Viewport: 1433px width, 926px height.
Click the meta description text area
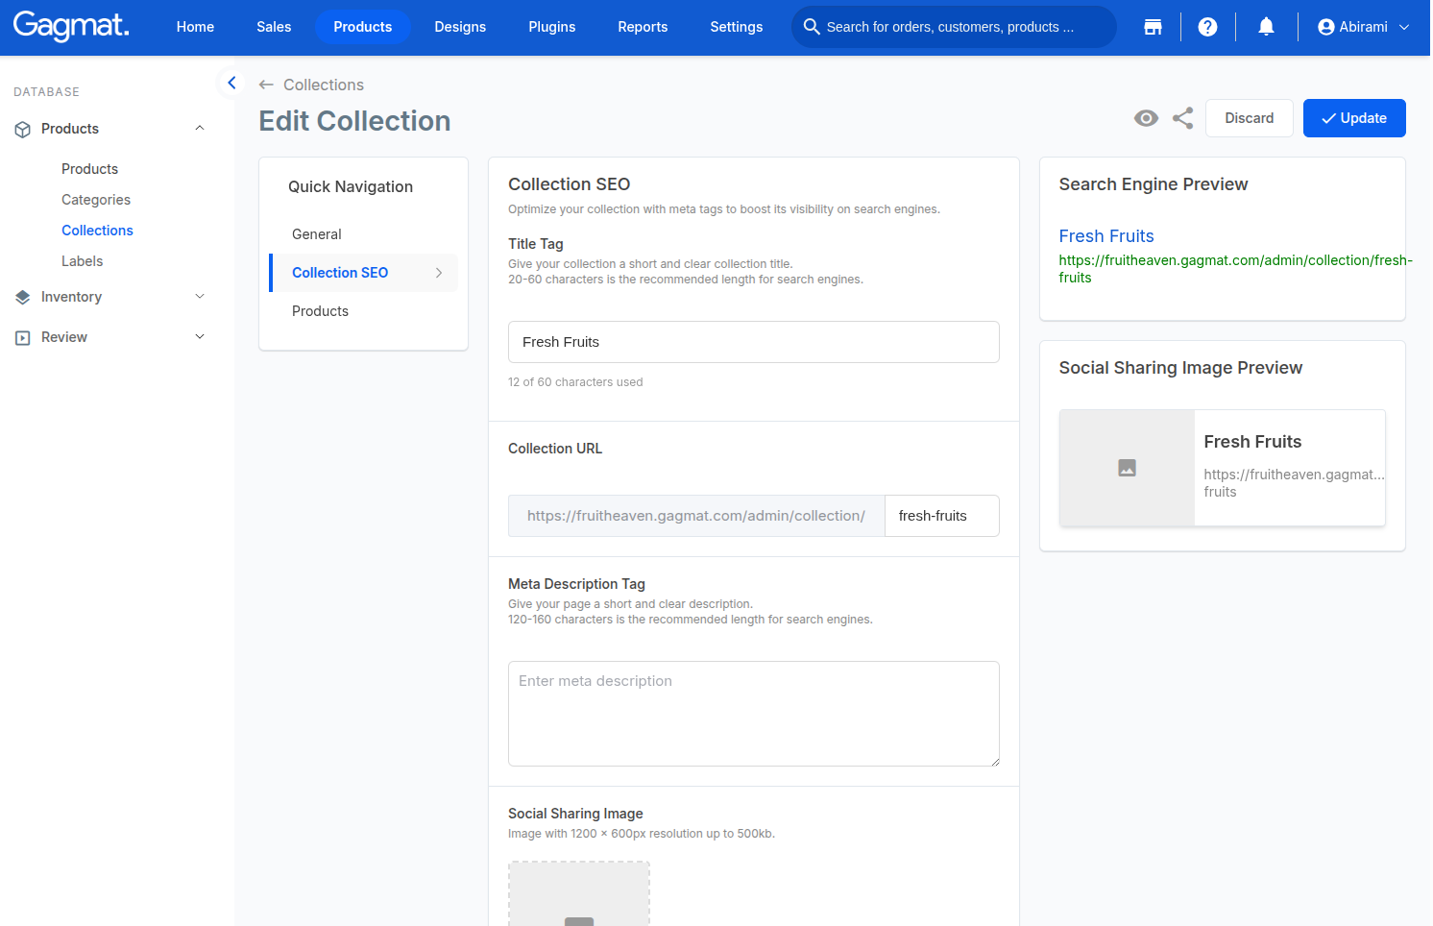click(x=754, y=714)
